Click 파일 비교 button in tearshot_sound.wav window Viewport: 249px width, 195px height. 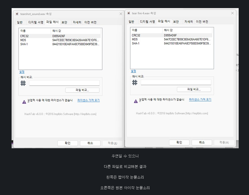click(x=82, y=90)
